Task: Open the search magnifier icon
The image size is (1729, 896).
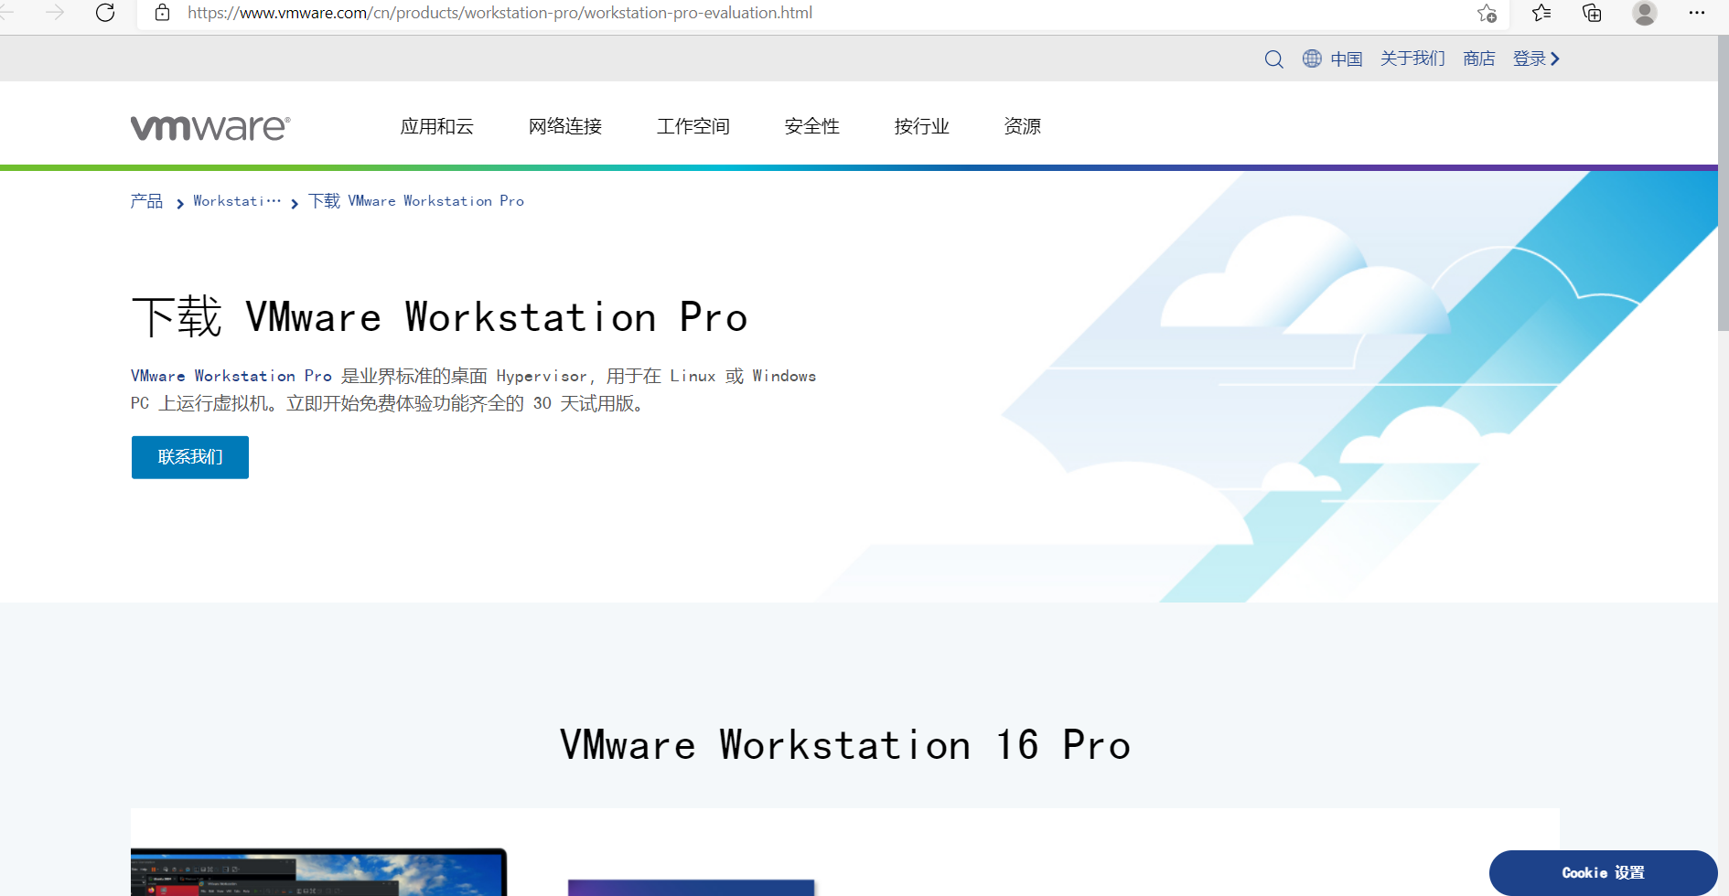Action: (1273, 58)
